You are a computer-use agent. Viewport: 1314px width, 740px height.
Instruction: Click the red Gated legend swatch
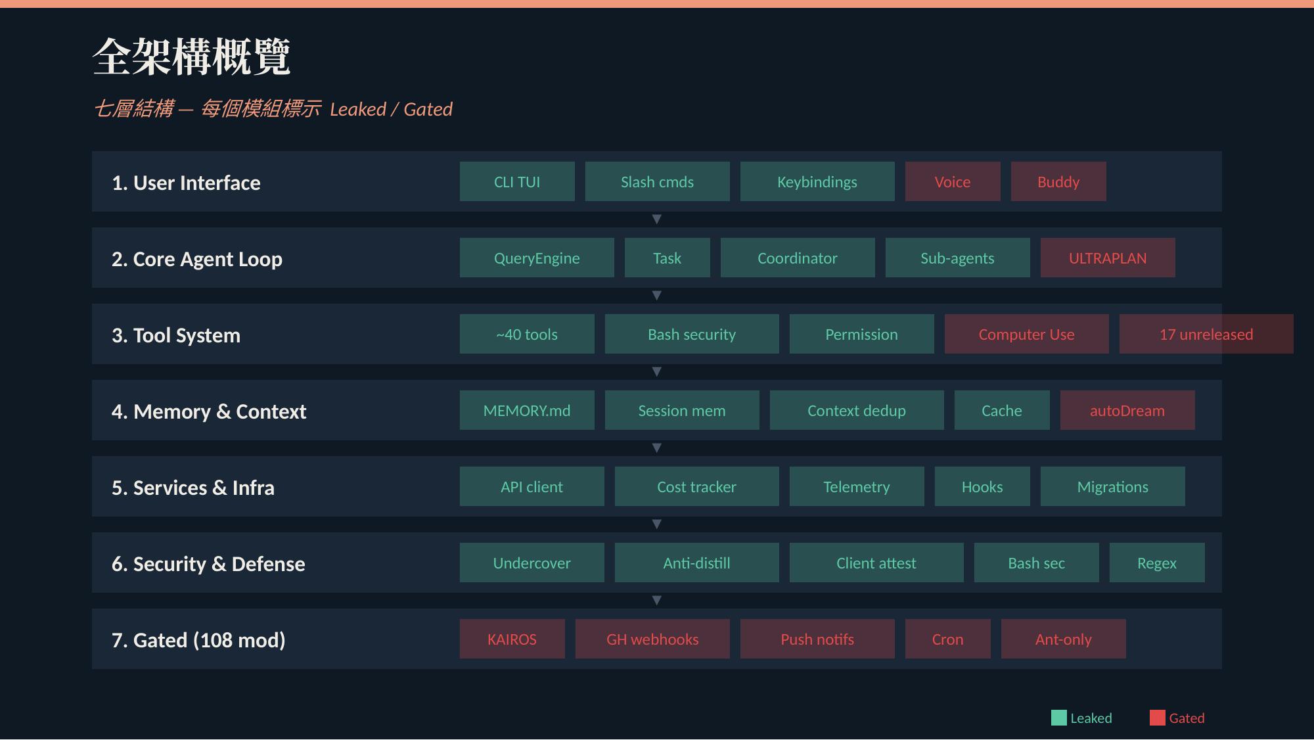pos(1158,718)
